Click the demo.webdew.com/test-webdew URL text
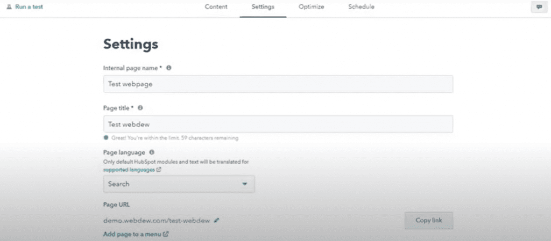551x241 pixels. pos(157,221)
